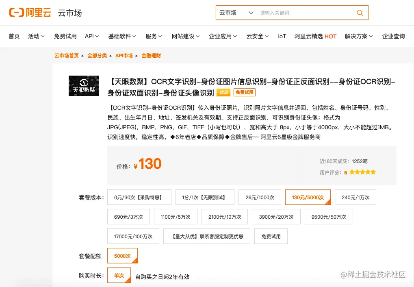Open 企业查询 navigation item
414x287 pixels.
[x=393, y=36]
